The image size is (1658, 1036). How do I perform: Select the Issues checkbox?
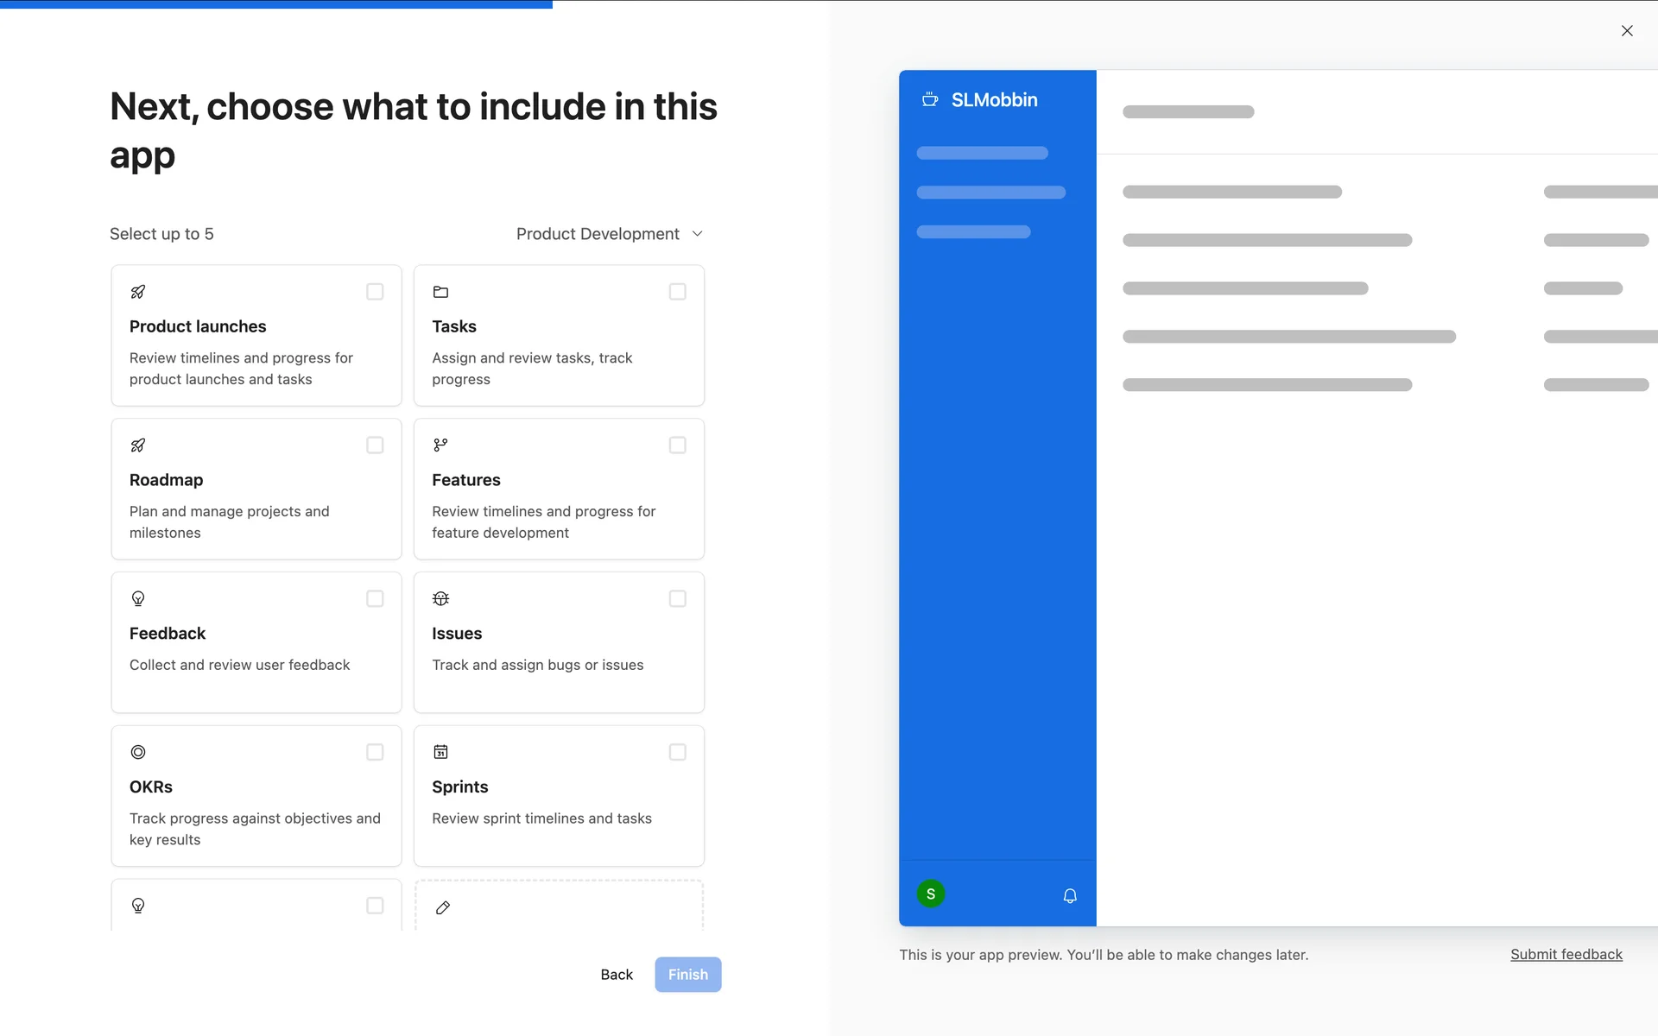(x=678, y=598)
